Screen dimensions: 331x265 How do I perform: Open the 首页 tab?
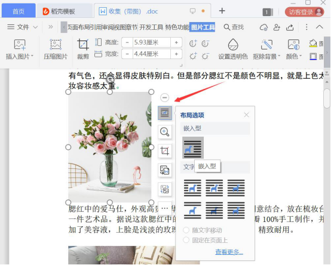(19, 11)
